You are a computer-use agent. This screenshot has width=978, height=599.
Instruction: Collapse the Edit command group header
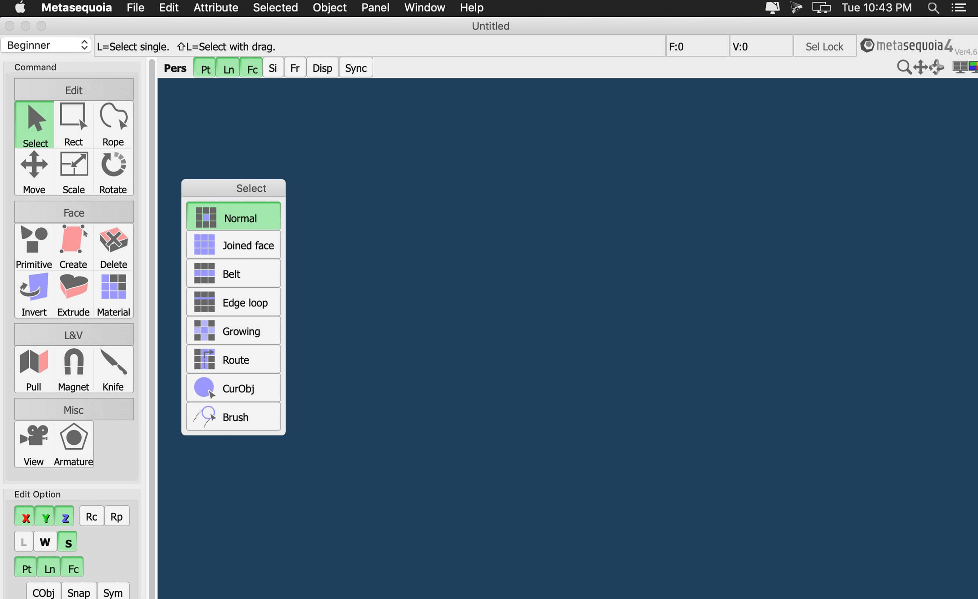(x=74, y=90)
